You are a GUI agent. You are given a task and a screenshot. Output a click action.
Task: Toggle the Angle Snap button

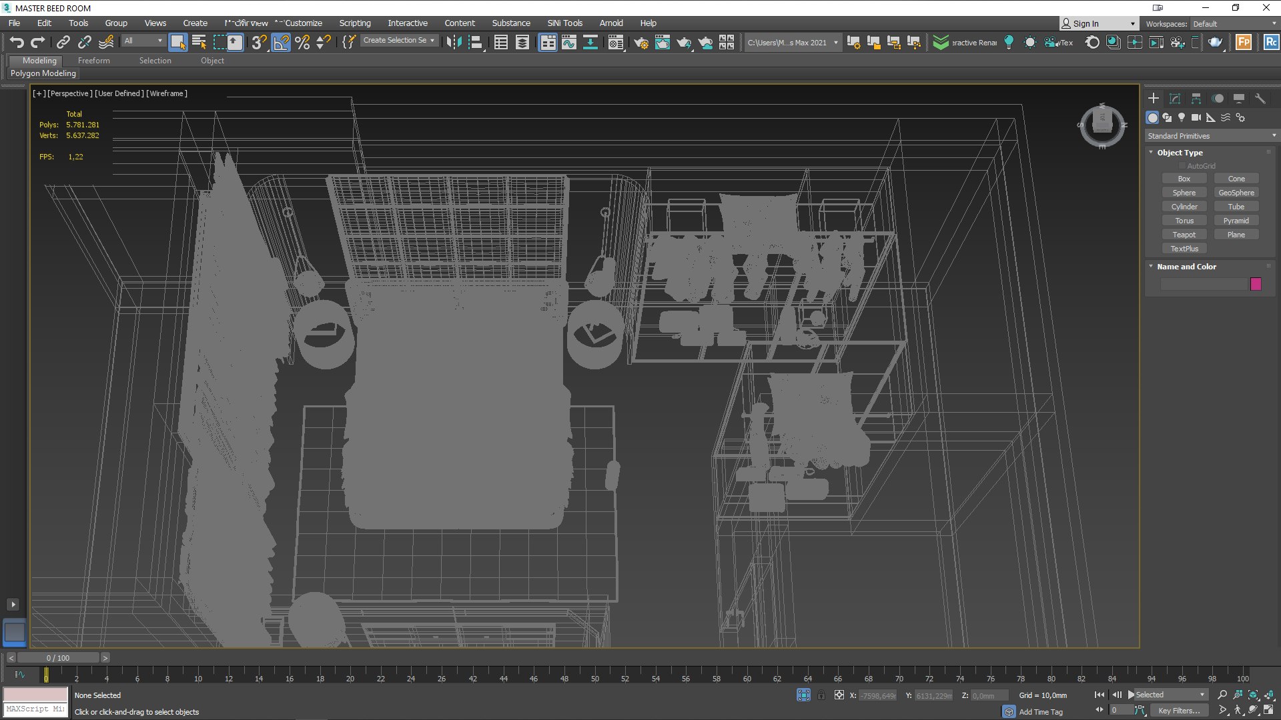pos(281,43)
